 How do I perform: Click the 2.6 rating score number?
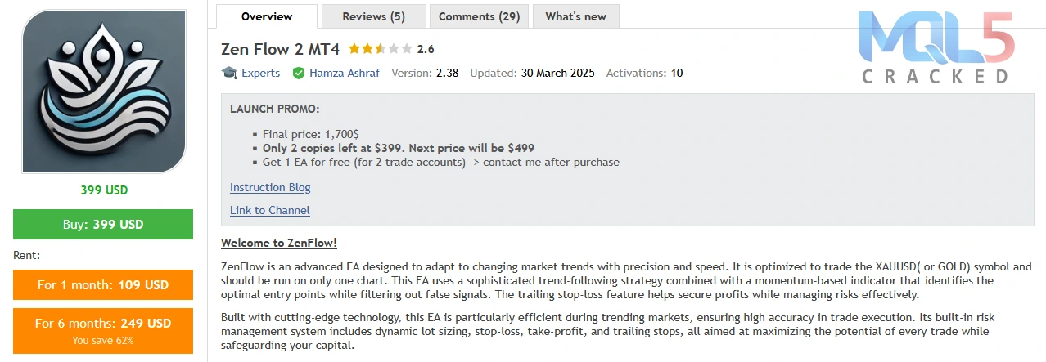426,49
